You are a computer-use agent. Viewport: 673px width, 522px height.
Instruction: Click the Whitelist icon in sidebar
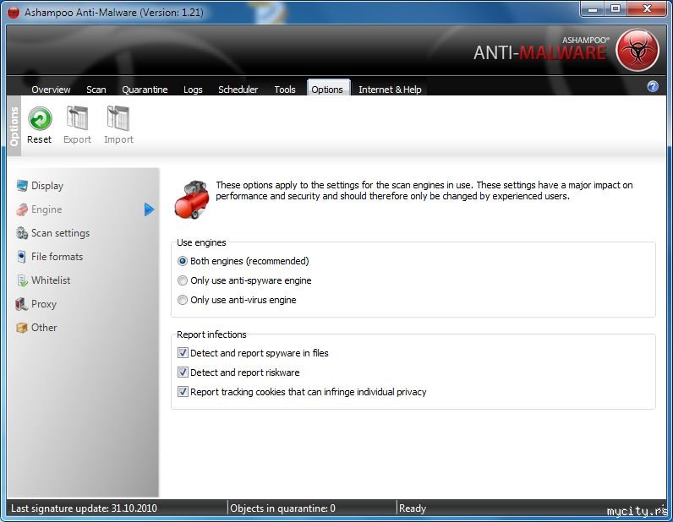coord(22,280)
